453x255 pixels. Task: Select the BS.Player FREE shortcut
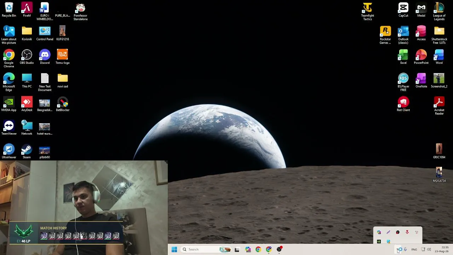point(403,83)
